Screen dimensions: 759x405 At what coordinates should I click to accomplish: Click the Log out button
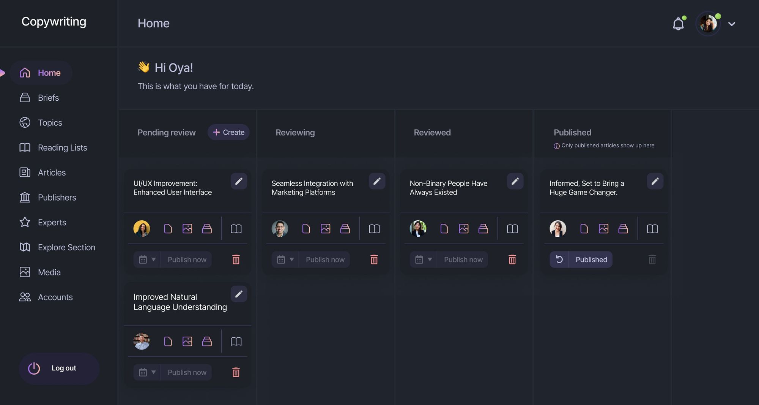tap(59, 368)
